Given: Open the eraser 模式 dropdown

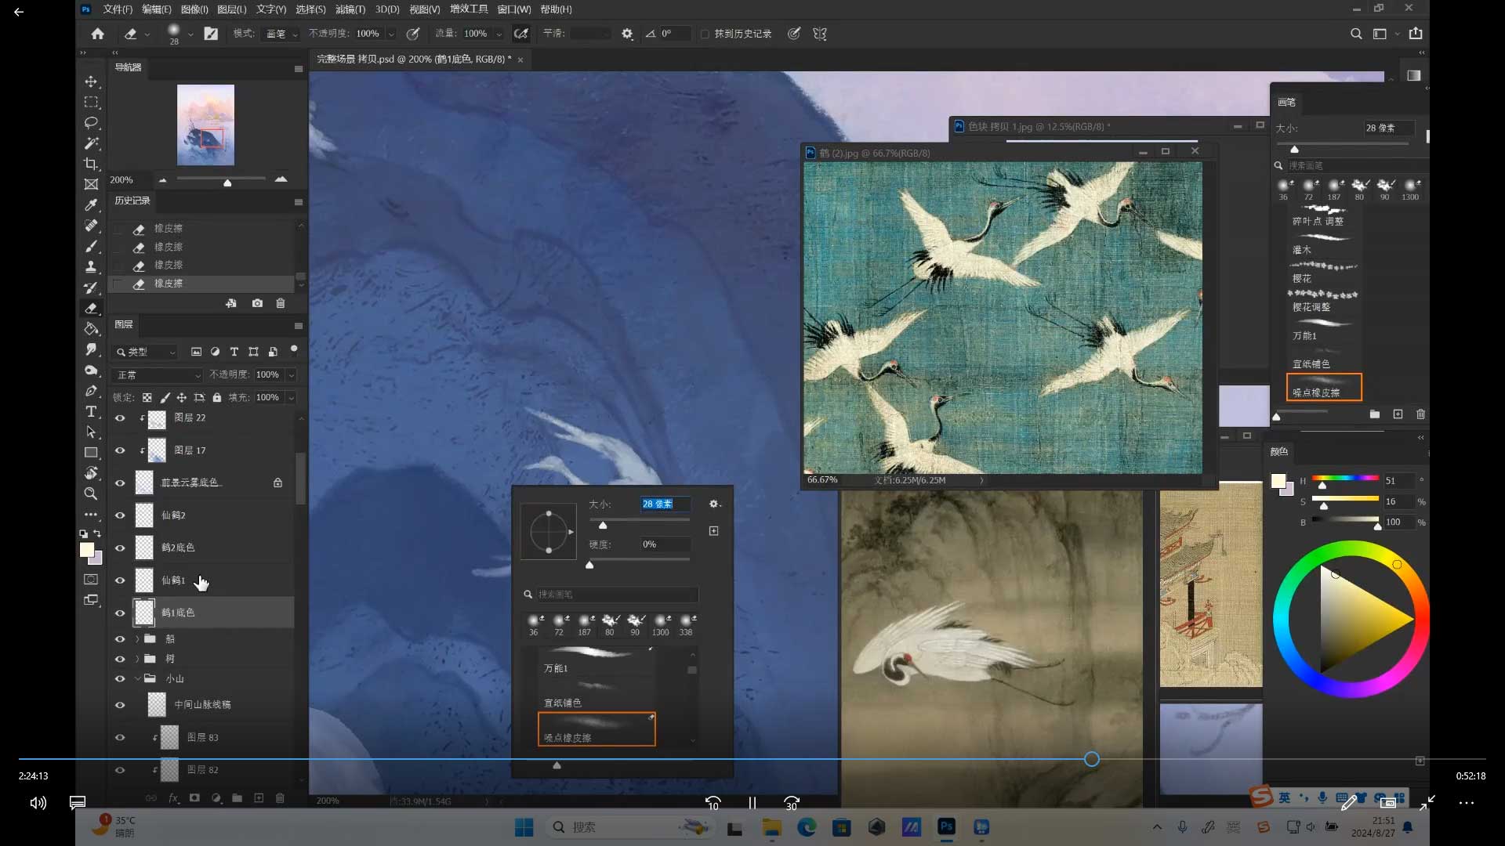Looking at the screenshot, I should (281, 34).
